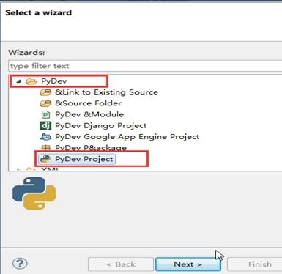The image size is (282, 274).
Task: Focus the type filter text field
Action: tap(145, 66)
